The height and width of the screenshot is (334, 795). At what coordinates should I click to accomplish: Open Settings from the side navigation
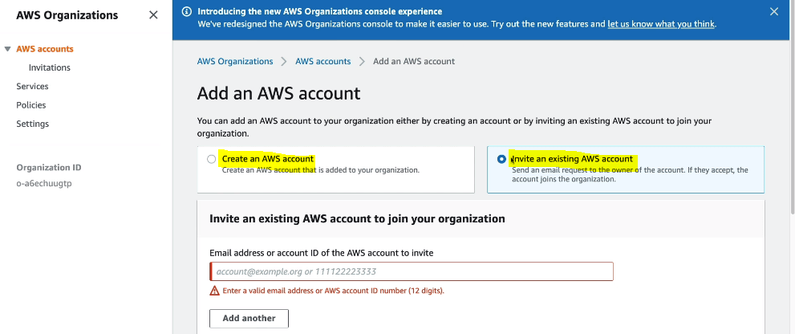(x=32, y=124)
